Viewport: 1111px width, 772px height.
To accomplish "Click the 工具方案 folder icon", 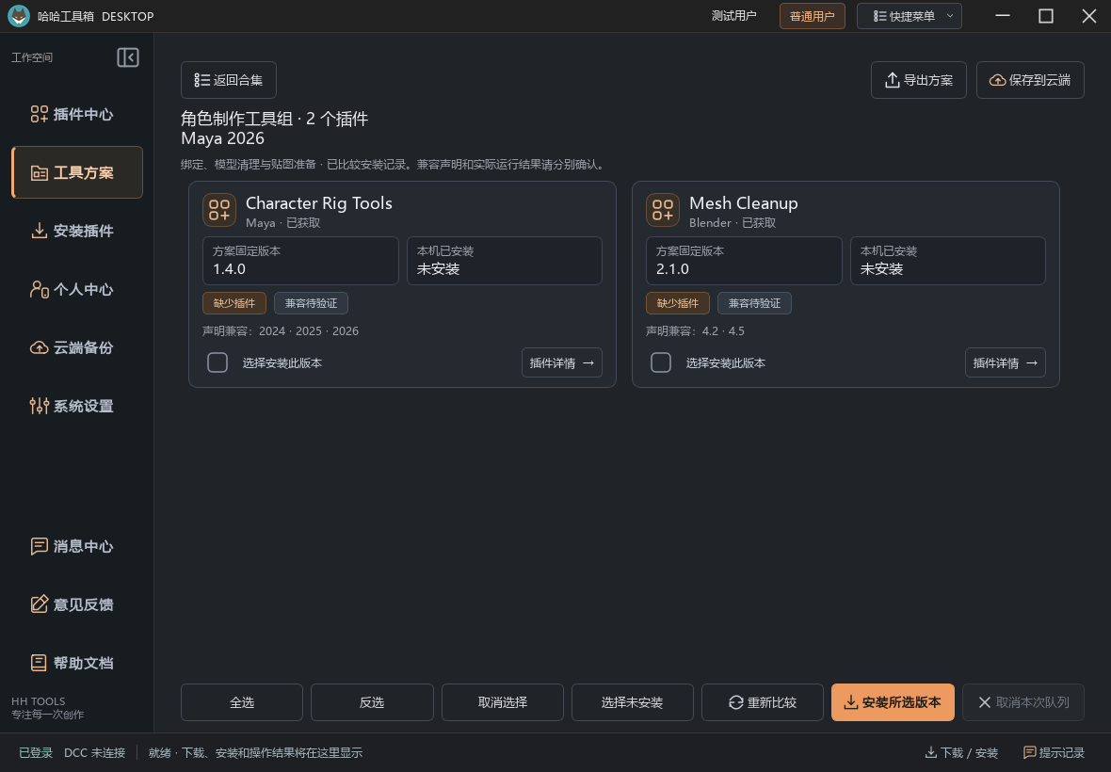I will pyautogui.click(x=39, y=173).
